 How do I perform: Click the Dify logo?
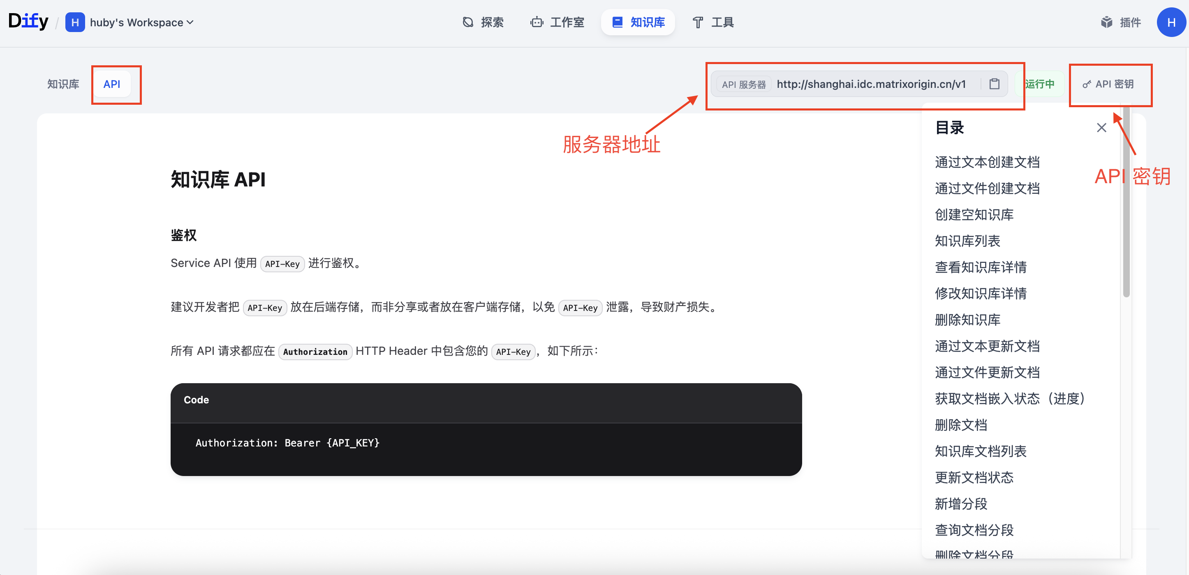coord(28,21)
